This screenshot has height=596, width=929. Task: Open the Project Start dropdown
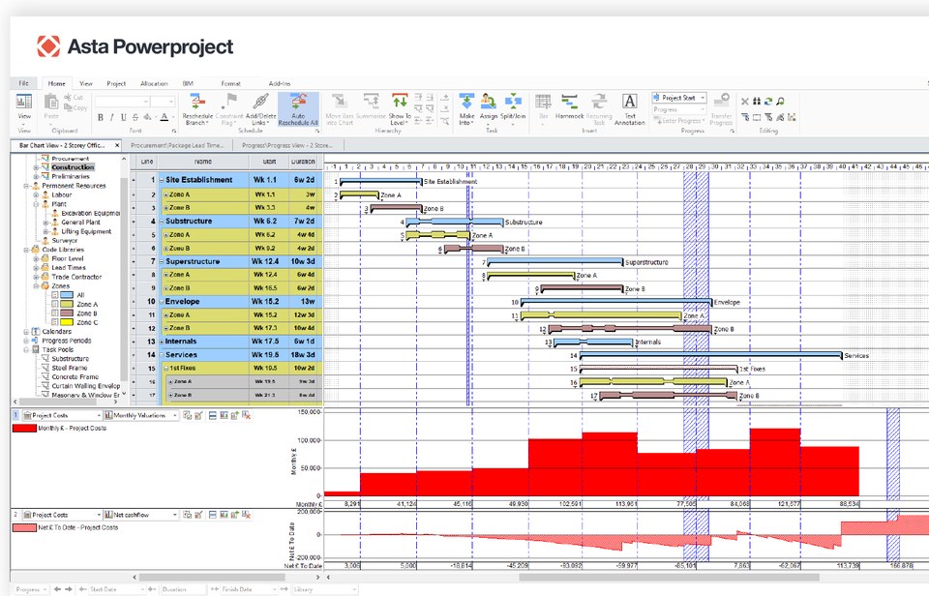pyautogui.click(x=703, y=98)
